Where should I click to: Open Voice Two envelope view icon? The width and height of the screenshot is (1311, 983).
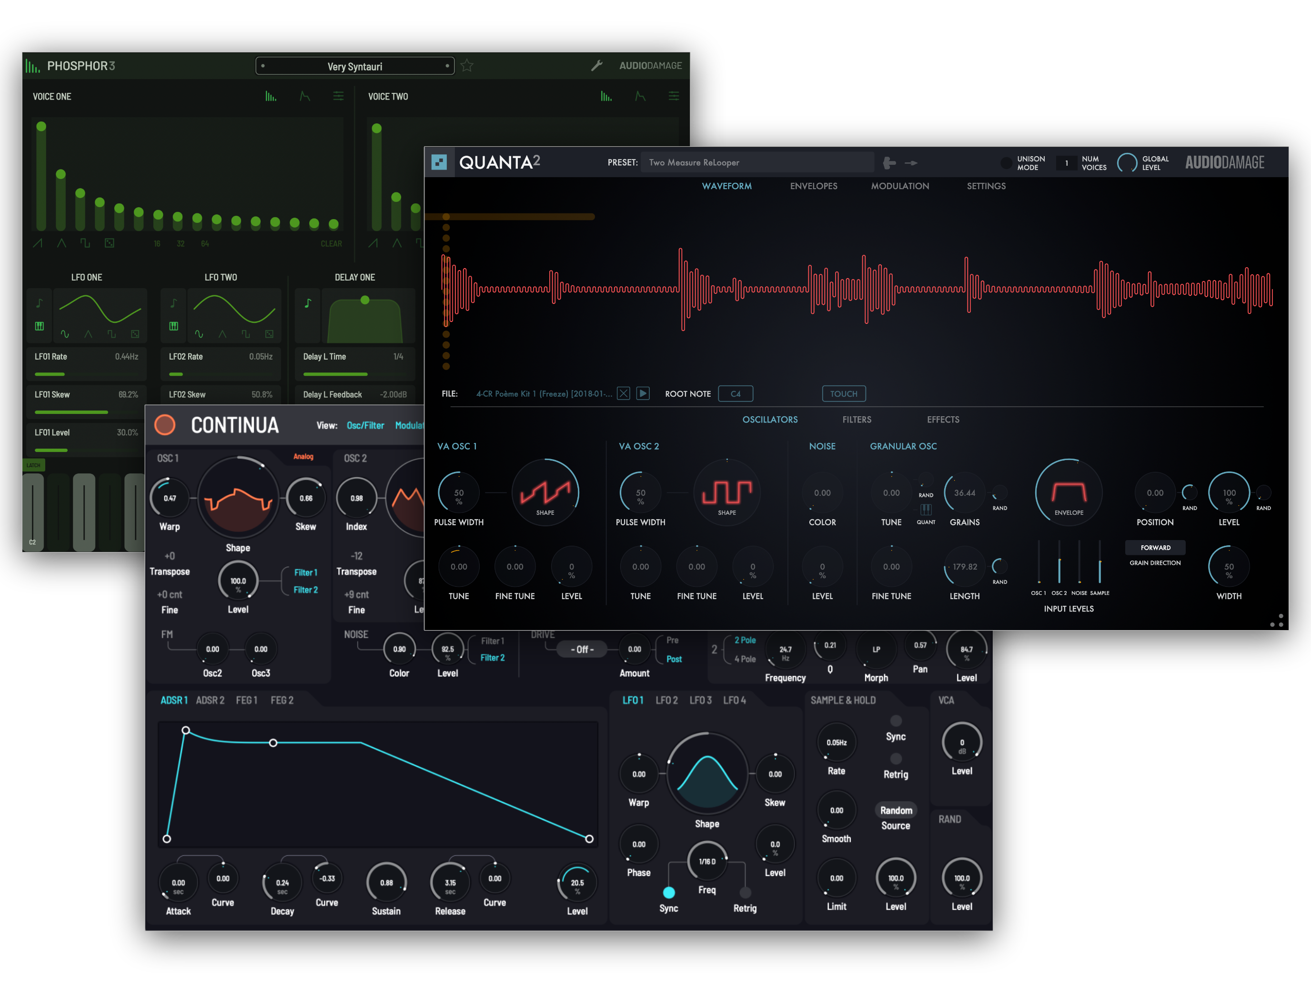point(640,97)
